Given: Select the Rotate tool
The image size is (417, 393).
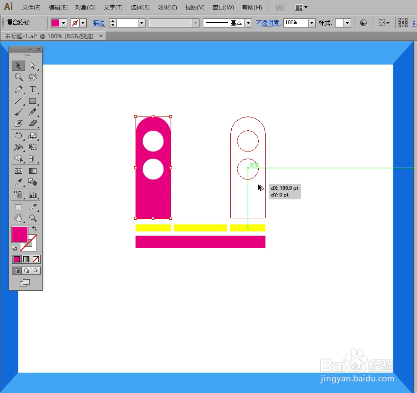Looking at the screenshot, I should tap(18, 136).
